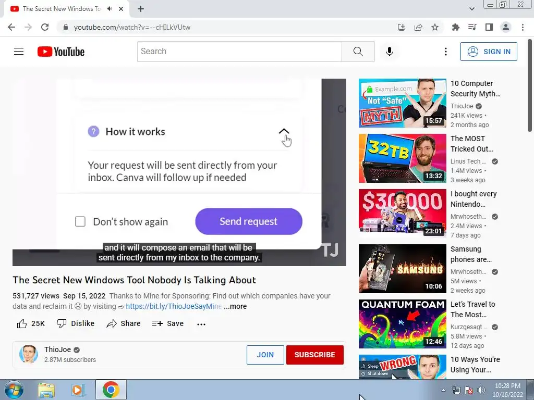This screenshot has width=534, height=400.
Task: Click the address bar URL
Action: pyautogui.click(x=132, y=27)
